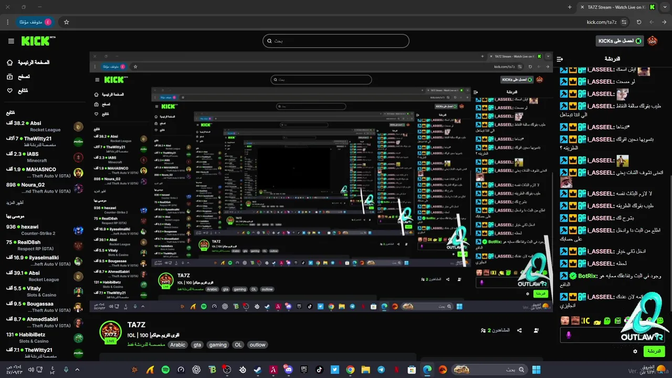Select the outlow stream tag

pyautogui.click(x=258, y=345)
